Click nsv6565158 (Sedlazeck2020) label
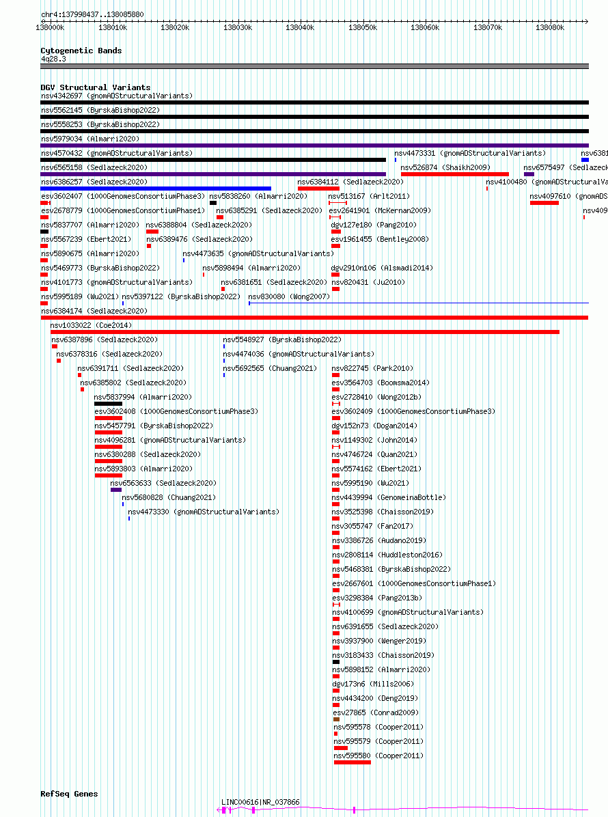Screen dimensions: 608x817 click(x=94, y=168)
